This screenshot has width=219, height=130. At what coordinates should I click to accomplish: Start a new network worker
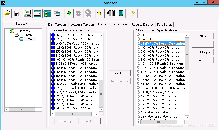(x=47, y=13)
